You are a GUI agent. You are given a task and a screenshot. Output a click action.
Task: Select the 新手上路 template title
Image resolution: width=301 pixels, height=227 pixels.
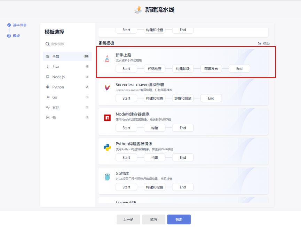124,55
